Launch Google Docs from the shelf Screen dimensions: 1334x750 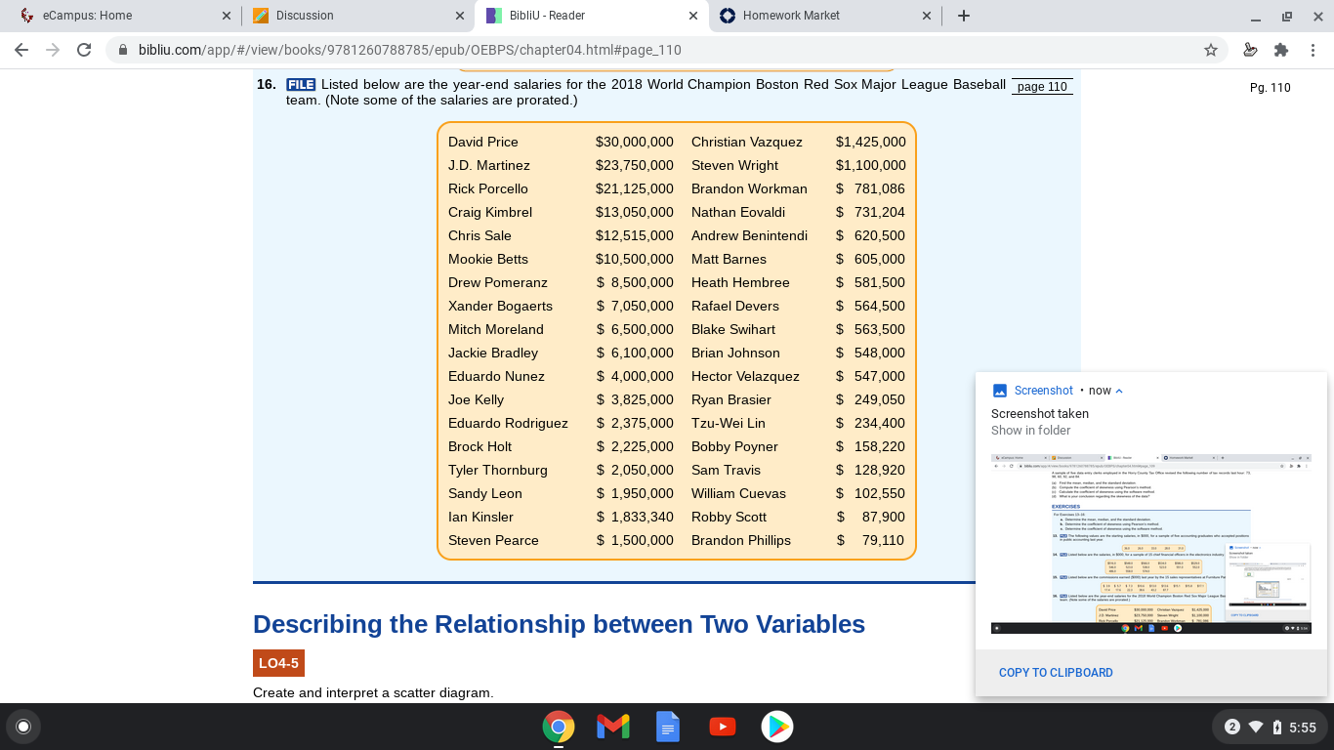[x=668, y=727]
